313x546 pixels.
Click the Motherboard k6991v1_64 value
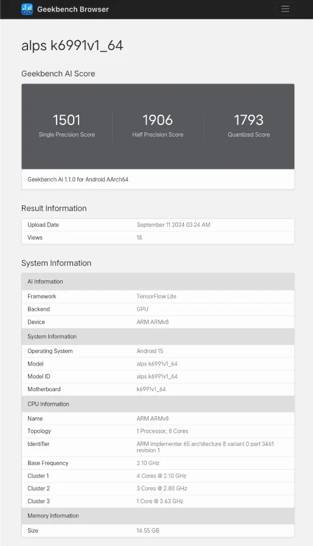tap(151, 389)
